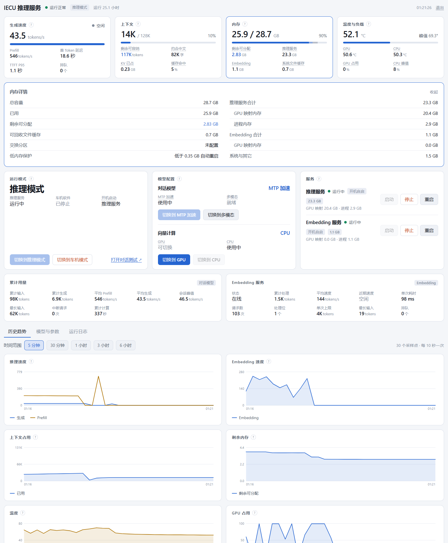Image resolution: width=448 pixels, height=543 pixels.
Task: Click the 对话模型 tag in 累计用量
Action: 206,283
